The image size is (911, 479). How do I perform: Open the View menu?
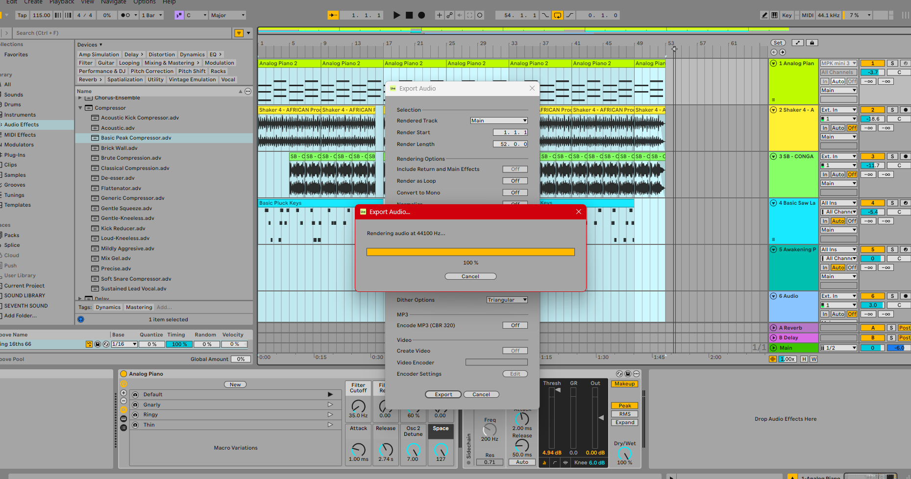coord(88,2)
